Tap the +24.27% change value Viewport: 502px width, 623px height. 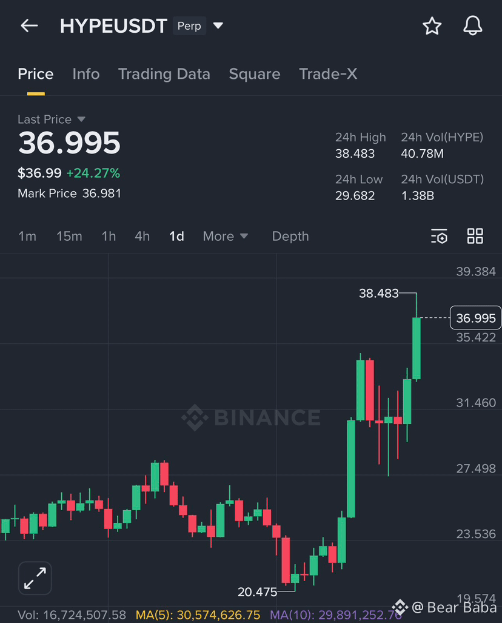click(x=93, y=173)
